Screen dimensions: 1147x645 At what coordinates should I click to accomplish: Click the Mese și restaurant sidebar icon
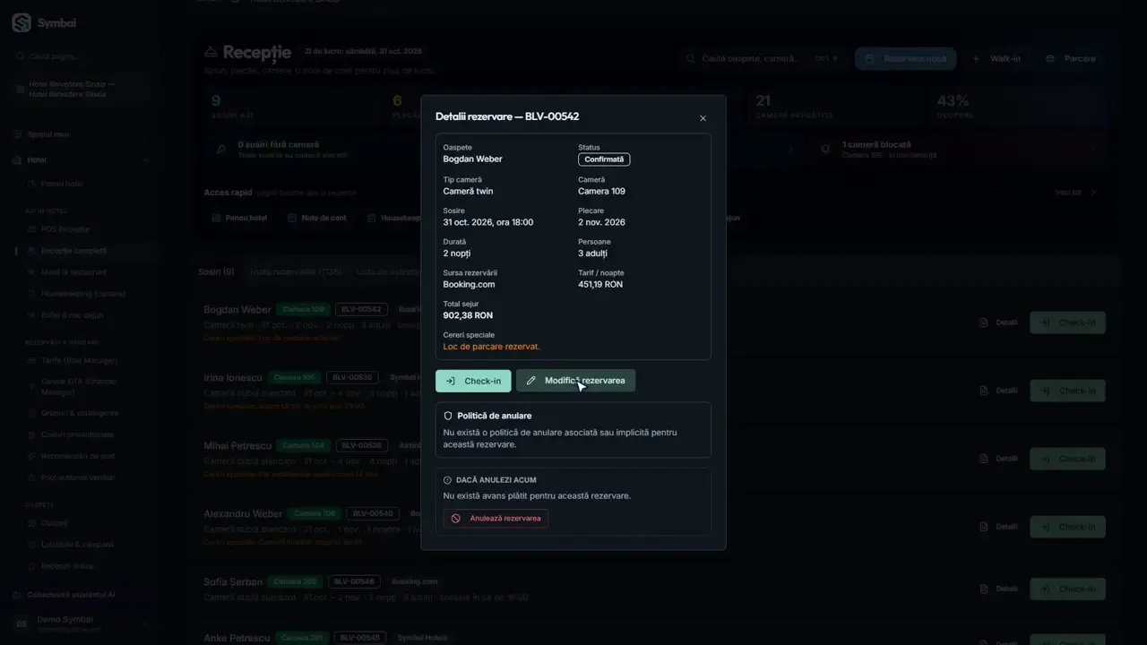pos(31,272)
